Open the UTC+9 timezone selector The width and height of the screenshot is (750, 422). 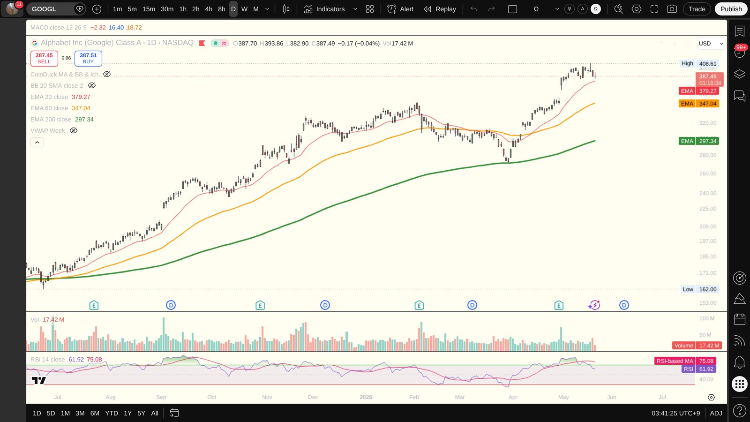[x=675, y=413]
